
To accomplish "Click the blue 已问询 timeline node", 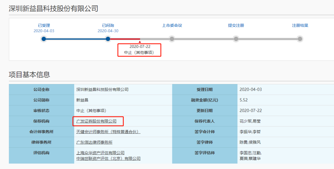I will [x=108, y=39].
